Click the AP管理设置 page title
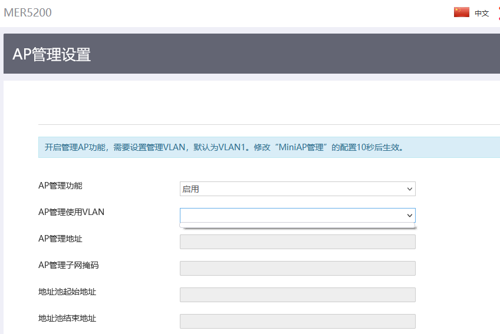Viewport: 500px width, 334px height. 52,55
